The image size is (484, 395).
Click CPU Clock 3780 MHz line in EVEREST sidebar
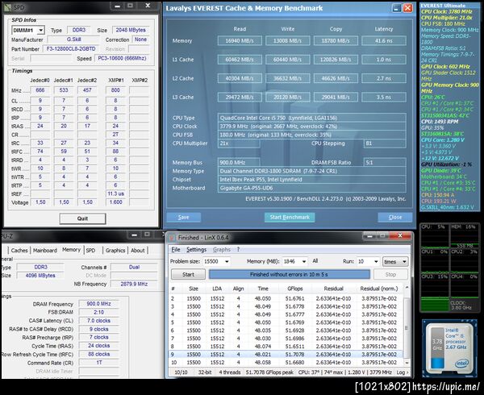click(447, 12)
